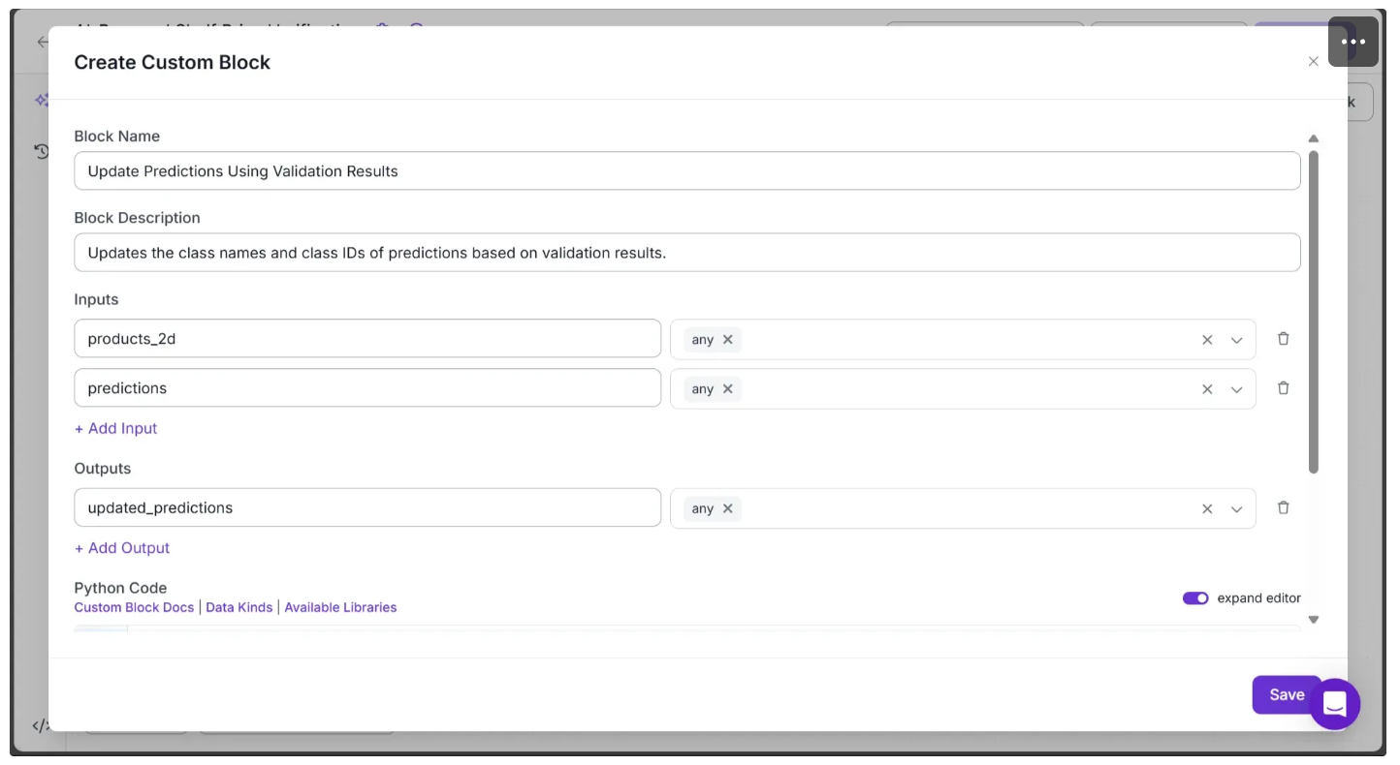Screen dimensions: 1400x765
Task: Clear all types for predictions input
Action: [1207, 389]
